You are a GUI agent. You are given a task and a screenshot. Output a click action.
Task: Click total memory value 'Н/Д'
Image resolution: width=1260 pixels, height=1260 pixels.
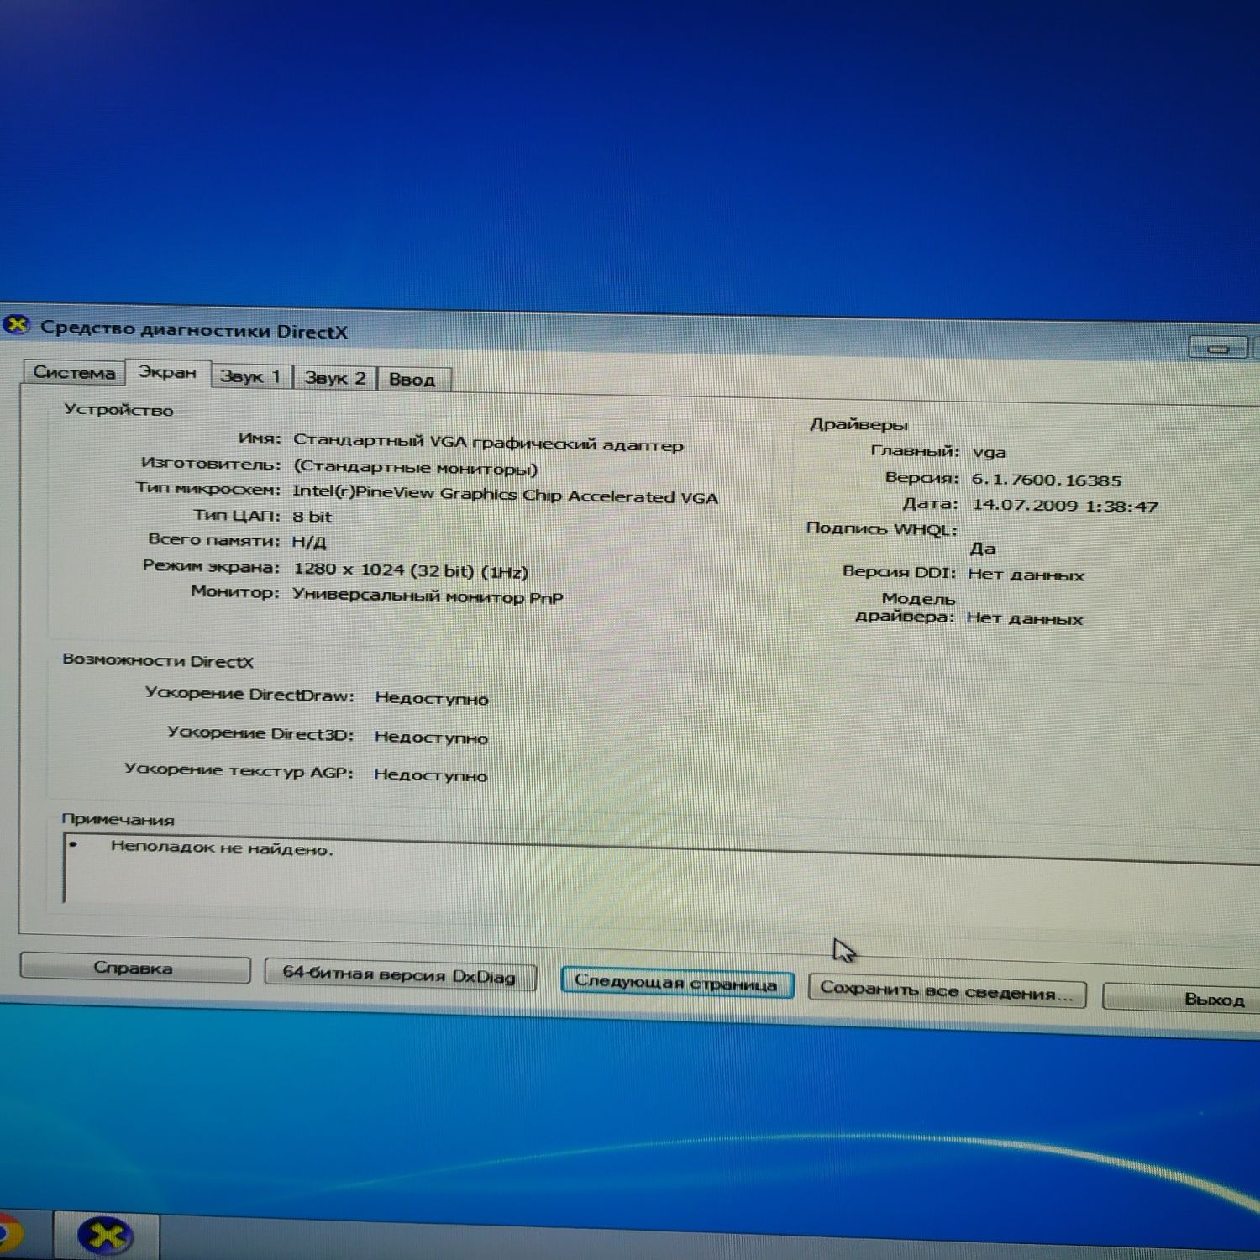point(308,543)
